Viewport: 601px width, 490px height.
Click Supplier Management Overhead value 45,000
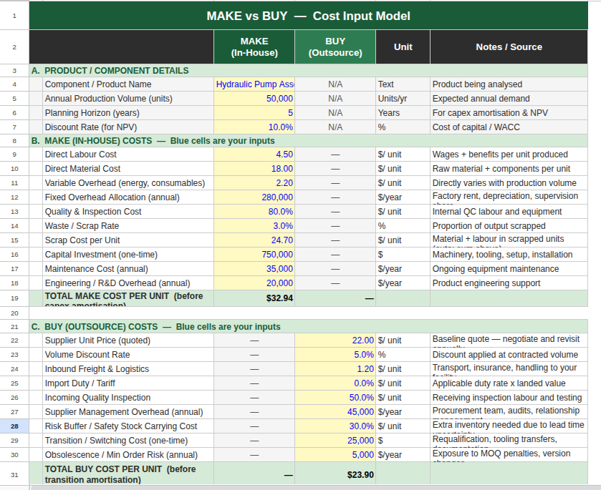click(335, 412)
